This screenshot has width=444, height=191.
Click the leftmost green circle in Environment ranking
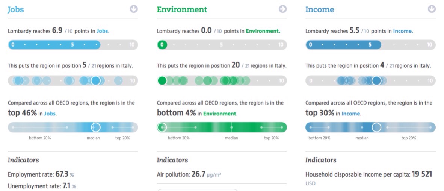tap(162, 80)
